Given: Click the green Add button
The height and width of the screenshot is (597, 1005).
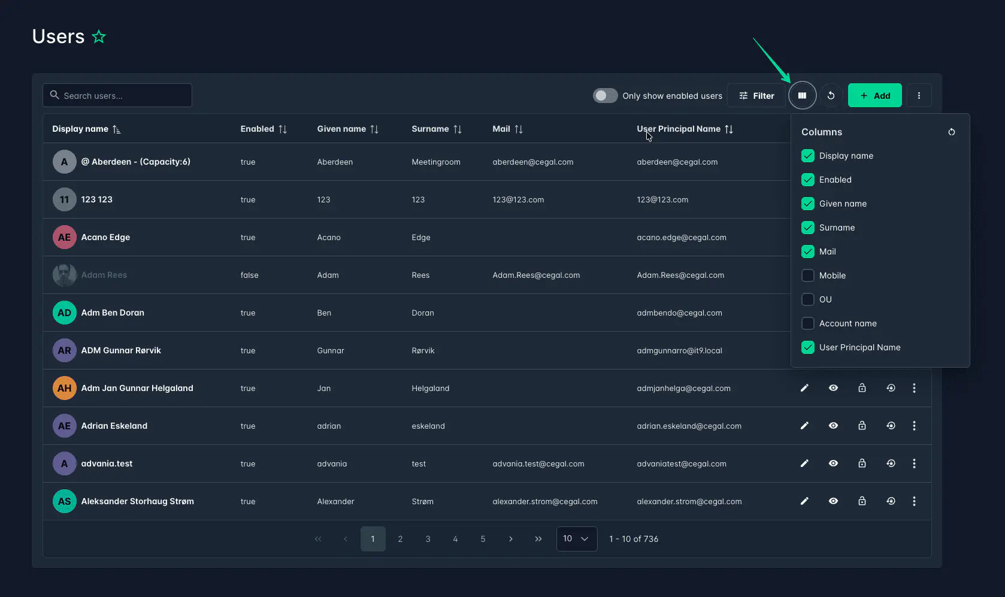Looking at the screenshot, I should pos(875,95).
